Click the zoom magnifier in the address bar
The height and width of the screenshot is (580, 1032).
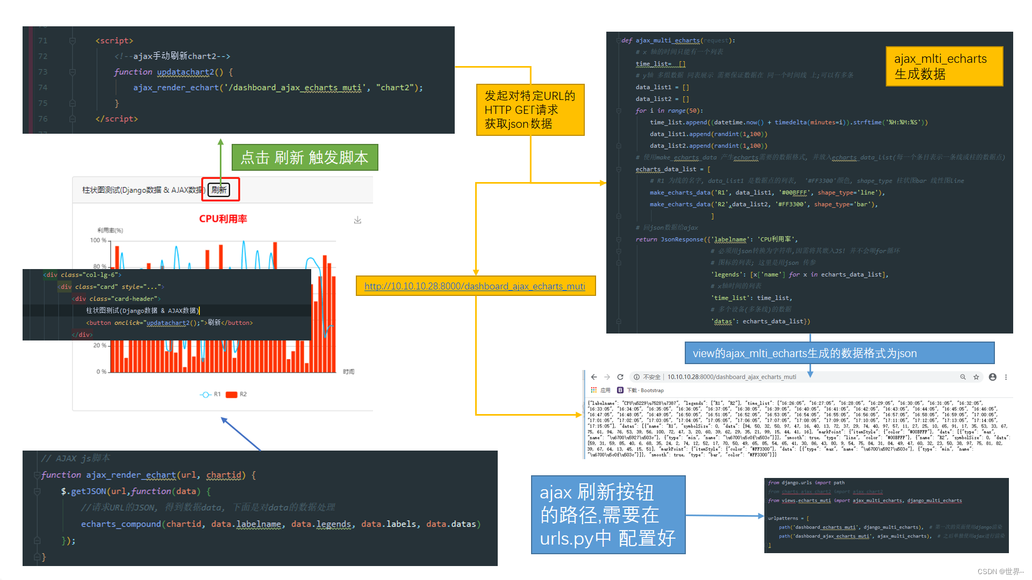(x=963, y=377)
